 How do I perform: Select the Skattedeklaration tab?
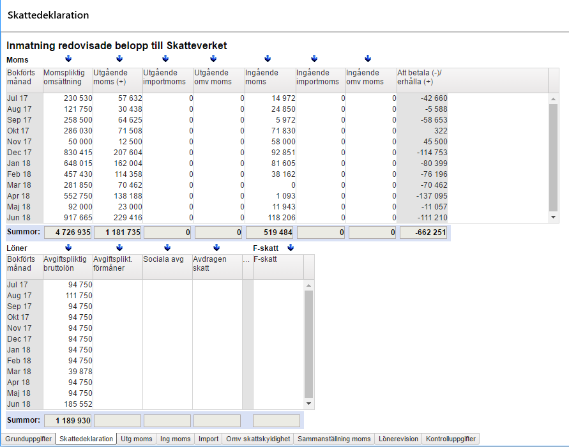86,439
